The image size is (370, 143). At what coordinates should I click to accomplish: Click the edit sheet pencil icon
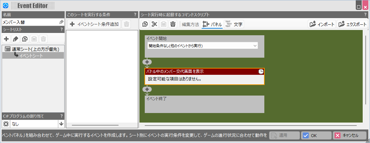click(x=15, y=39)
